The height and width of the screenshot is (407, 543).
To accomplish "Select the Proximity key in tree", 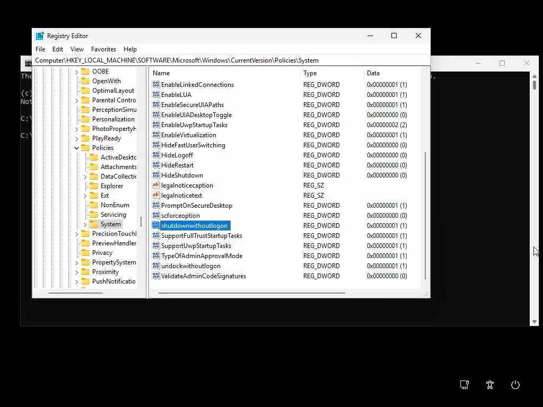I will [106, 272].
